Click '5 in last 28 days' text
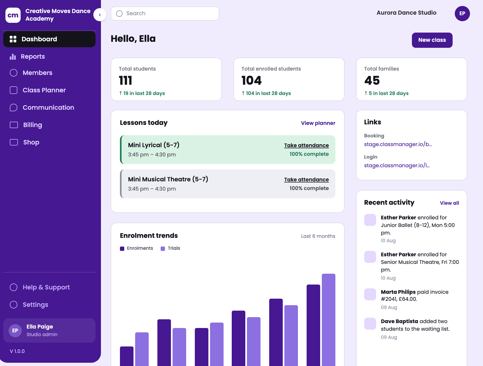The width and height of the screenshot is (483, 366). click(x=389, y=93)
